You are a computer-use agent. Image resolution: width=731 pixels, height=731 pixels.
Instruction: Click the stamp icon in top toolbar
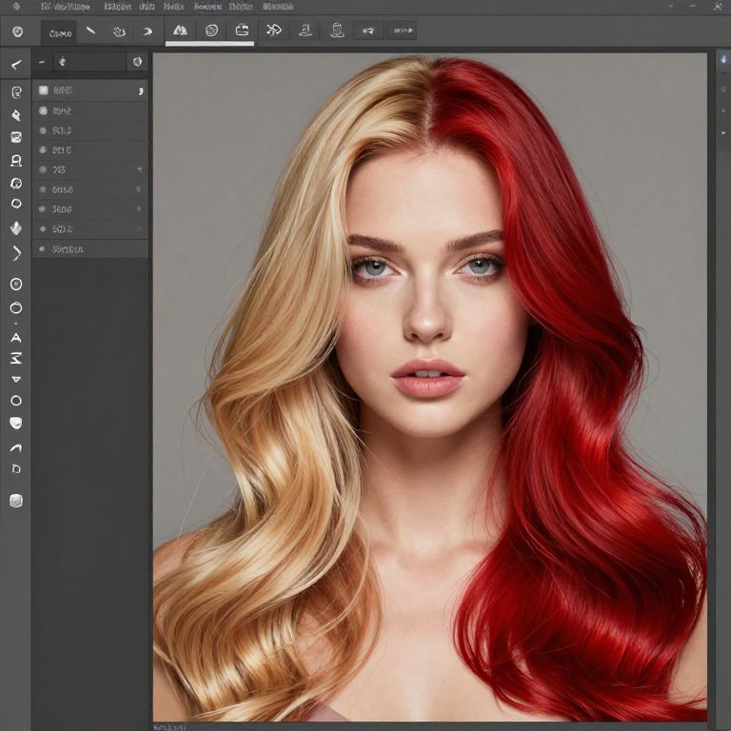click(x=305, y=30)
